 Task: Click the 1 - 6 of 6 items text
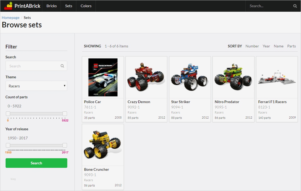click(116, 46)
